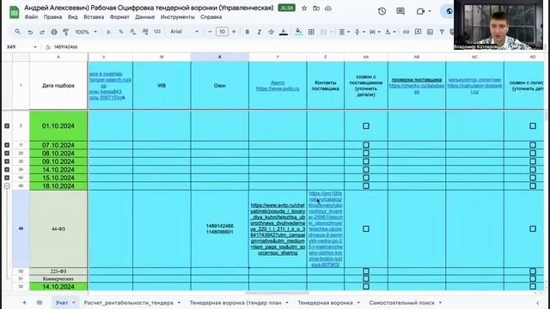This screenshot has width=550, height=309.
Task: Open the text color picker
Action: (284, 32)
